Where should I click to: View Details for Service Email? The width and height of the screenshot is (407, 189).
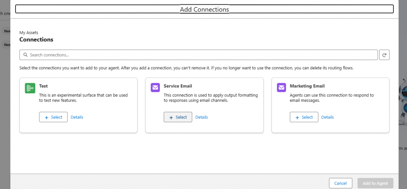202,117
